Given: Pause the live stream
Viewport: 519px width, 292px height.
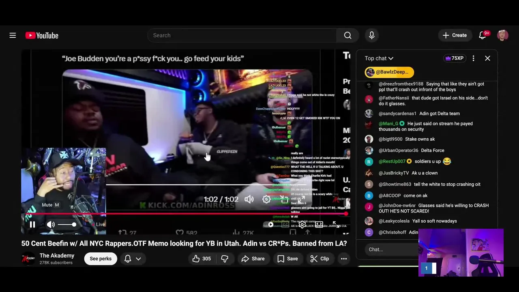Looking at the screenshot, I should click(x=32, y=224).
